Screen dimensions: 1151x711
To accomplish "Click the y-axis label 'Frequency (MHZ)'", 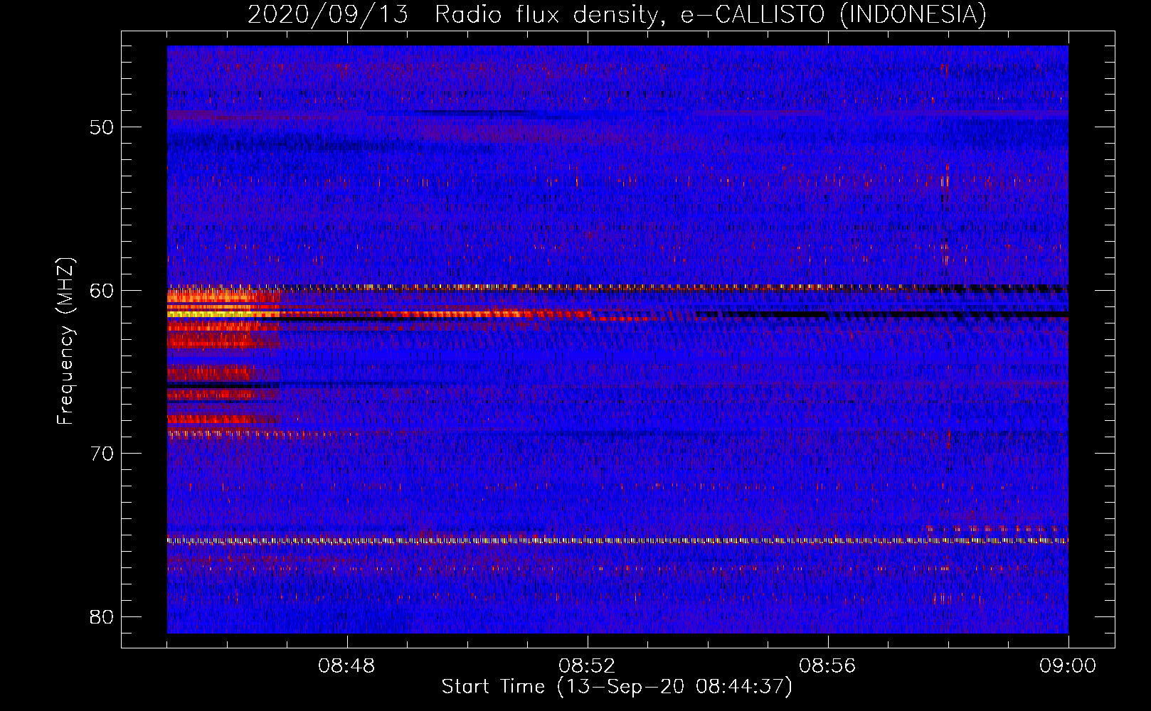I will 65,341.
